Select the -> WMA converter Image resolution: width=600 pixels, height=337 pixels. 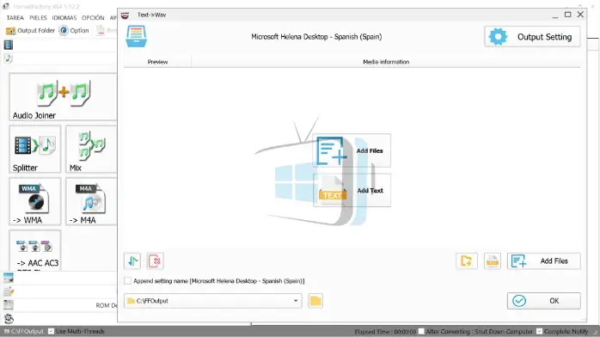[35, 201]
